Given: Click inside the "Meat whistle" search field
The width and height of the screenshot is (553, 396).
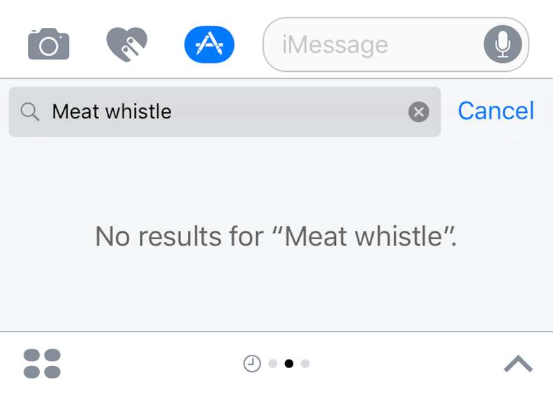Looking at the screenshot, I should [279, 112].
